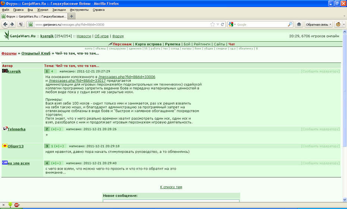Screen dimensions: 347x209
Task: Click the green download arrow in status bar
Action: (10, 205)
